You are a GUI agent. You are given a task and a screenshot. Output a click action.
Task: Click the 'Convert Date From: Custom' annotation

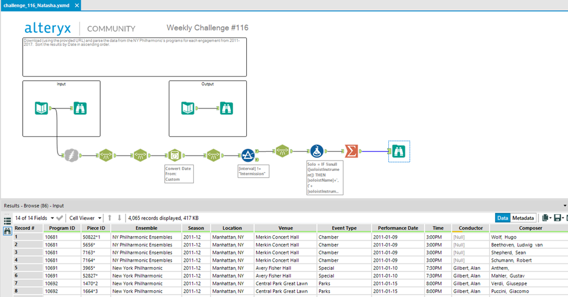click(x=179, y=174)
